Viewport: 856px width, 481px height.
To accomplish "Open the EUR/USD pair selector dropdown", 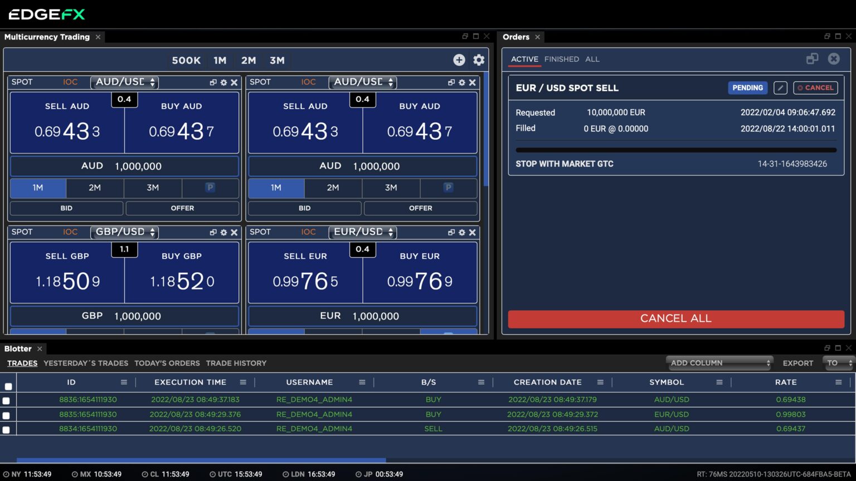I will click(x=362, y=232).
